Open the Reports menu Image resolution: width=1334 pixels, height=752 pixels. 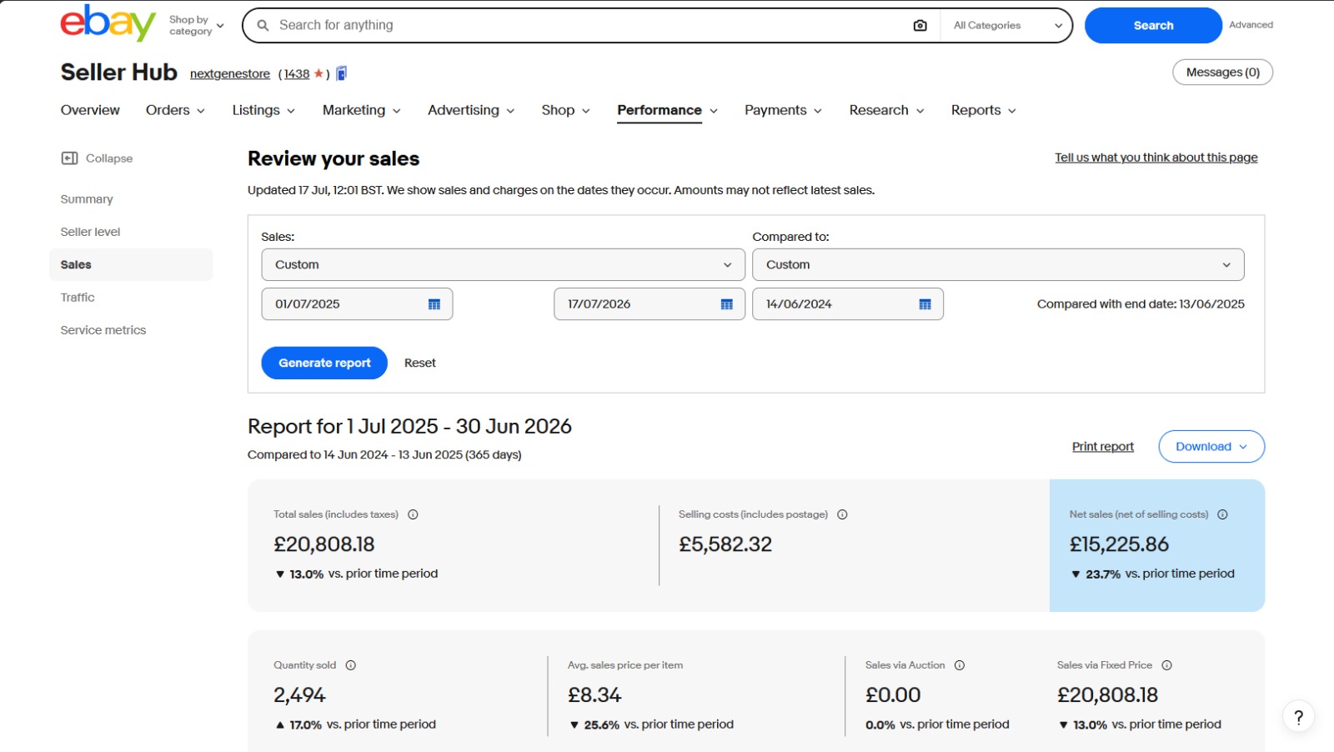[983, 110]
